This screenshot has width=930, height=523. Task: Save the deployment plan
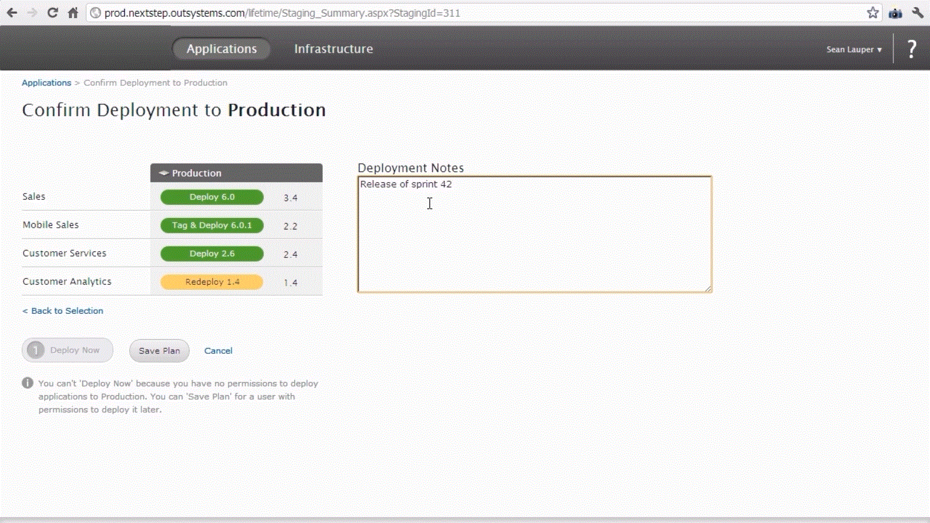(x=159, y=351)
